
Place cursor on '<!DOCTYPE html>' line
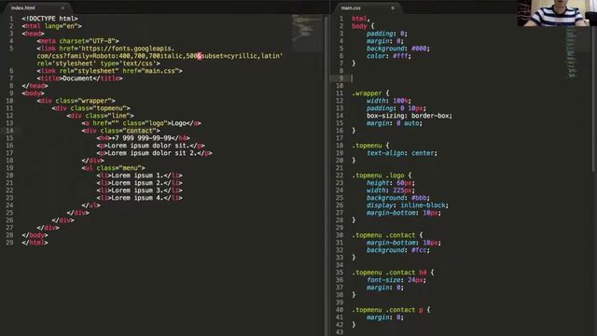[49, 19]
